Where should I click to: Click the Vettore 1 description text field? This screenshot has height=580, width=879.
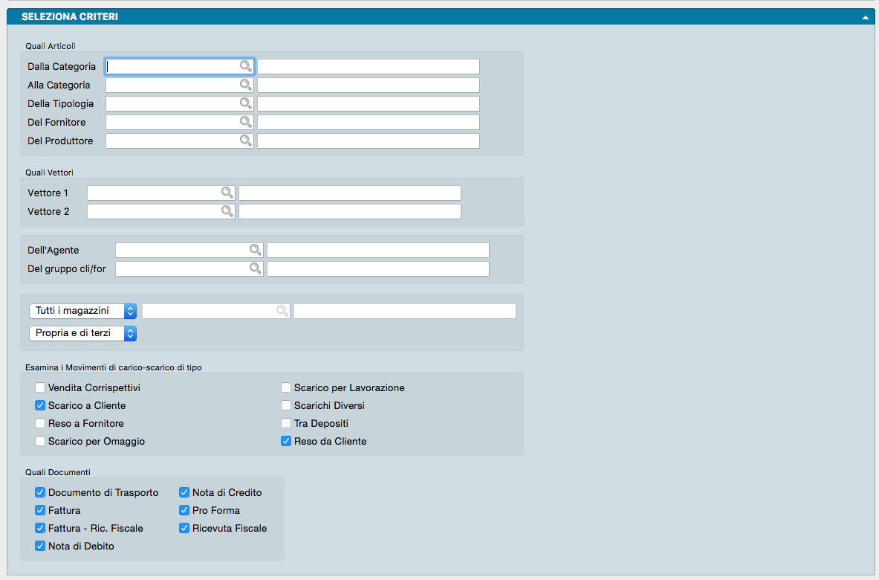pos(349,193)
